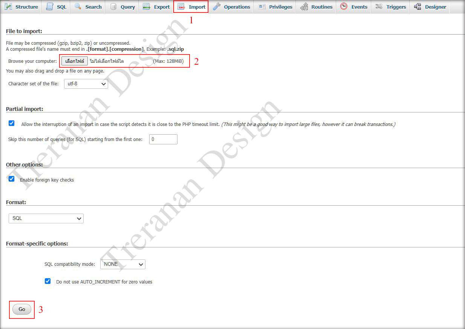Uncheck 'Do not use AUTO_INCREMENT for zero values'
The image size is (465, 329).
click(x=47, y=281)
